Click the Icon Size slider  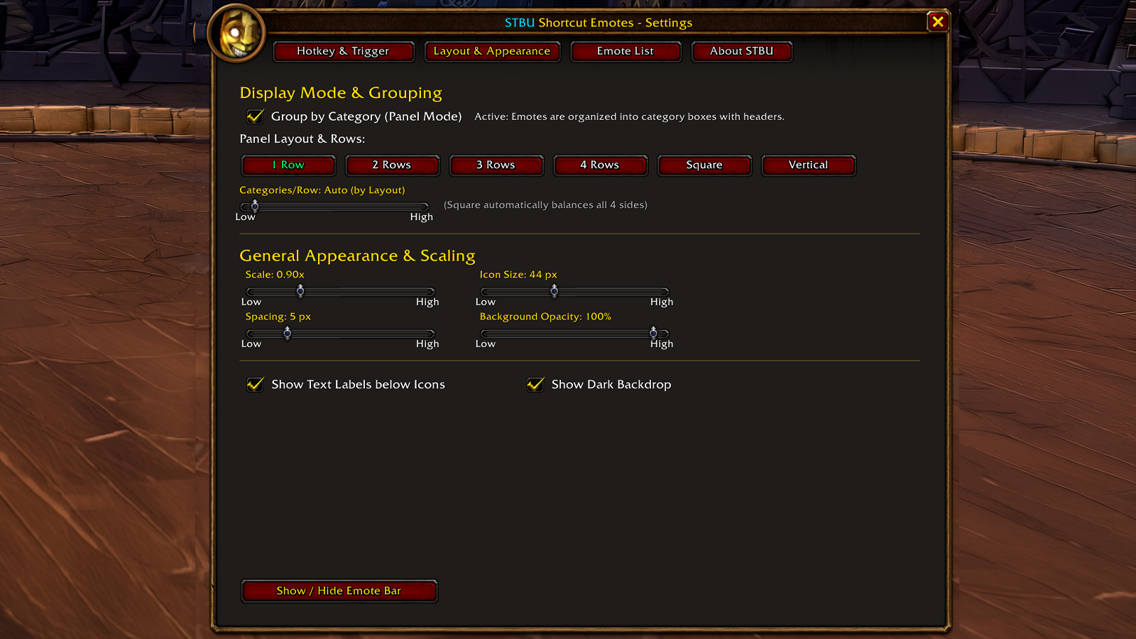coord(574,291)
